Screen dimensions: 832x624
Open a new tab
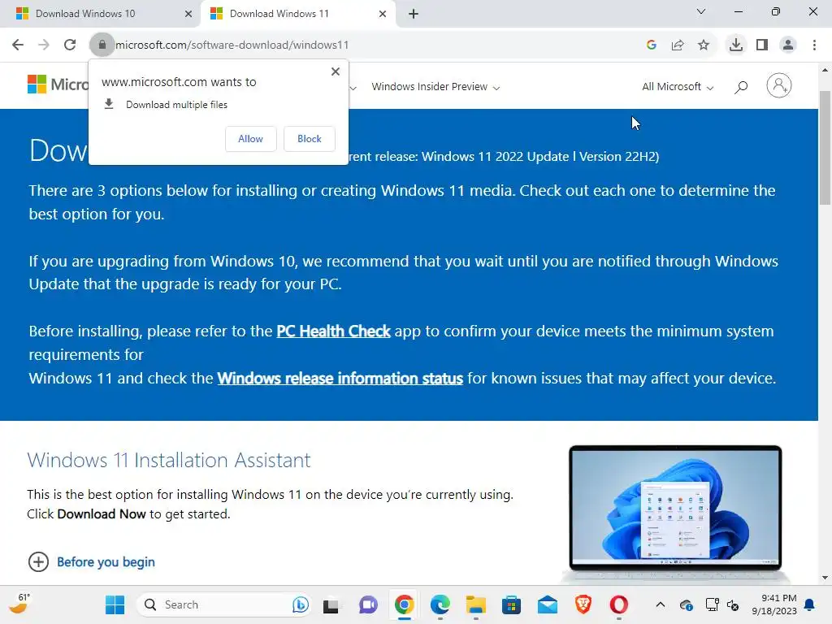click(414, 14)
